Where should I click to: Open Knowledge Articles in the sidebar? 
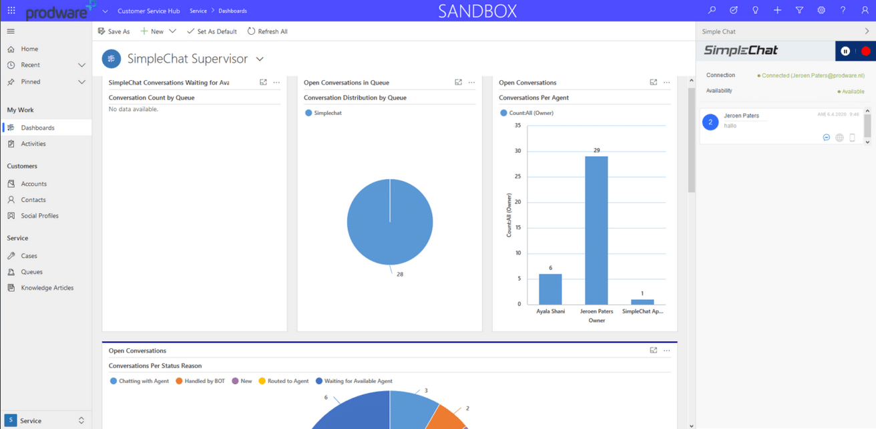pos(46,288)
